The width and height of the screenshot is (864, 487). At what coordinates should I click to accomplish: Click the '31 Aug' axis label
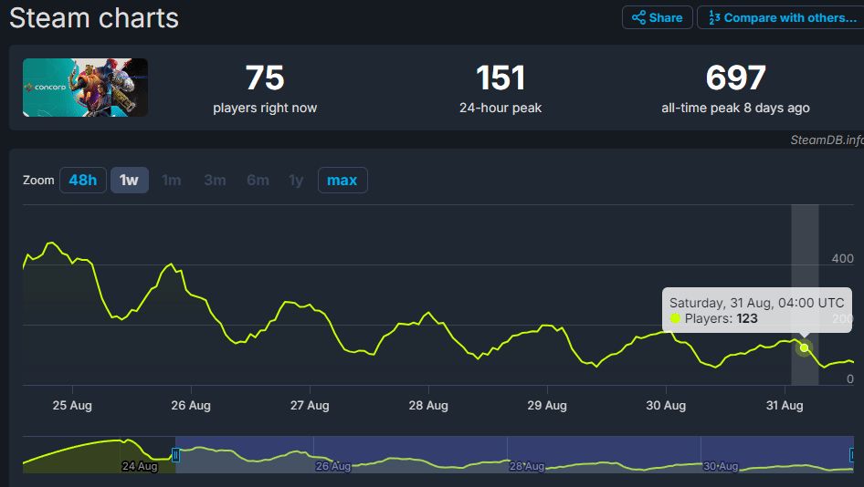pyautogui.click(x=785, y=406)
